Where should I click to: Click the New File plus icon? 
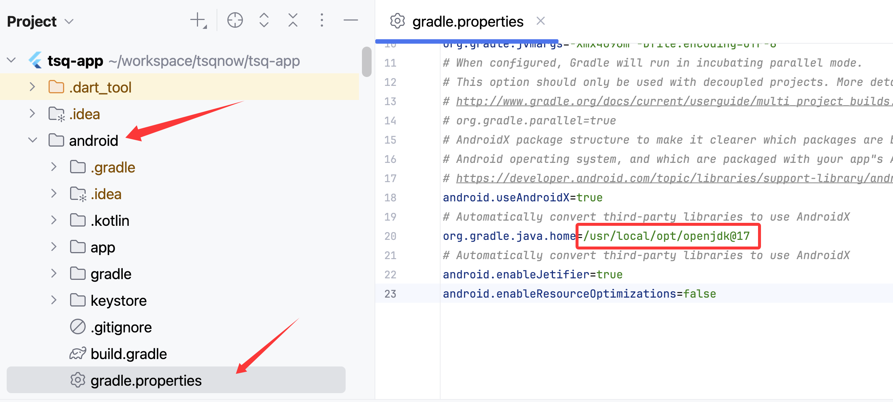[198, 20]
